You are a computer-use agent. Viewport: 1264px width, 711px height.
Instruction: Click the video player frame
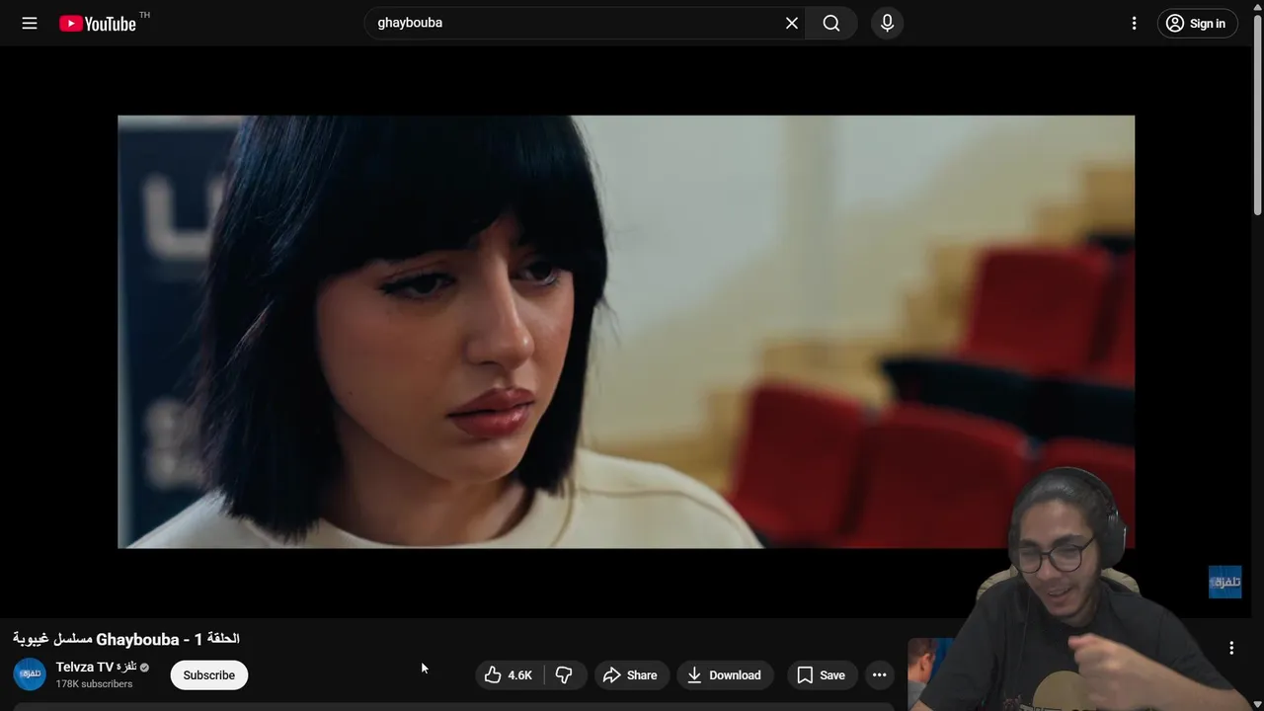click(626, 332)
